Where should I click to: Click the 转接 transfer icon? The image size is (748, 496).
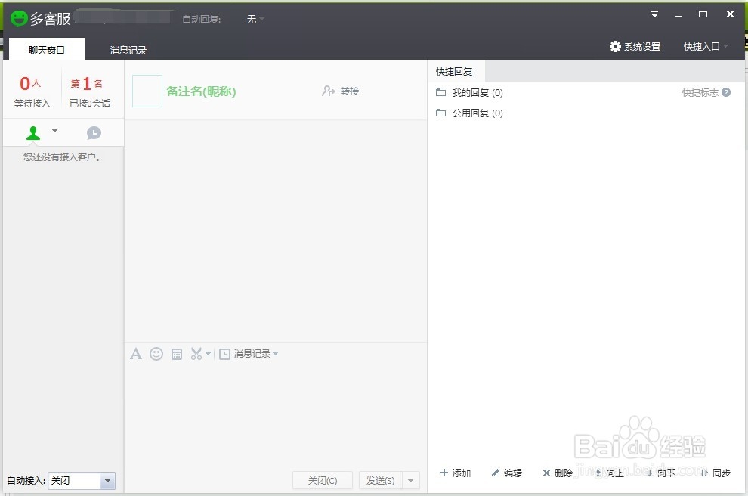click(328, 91)
